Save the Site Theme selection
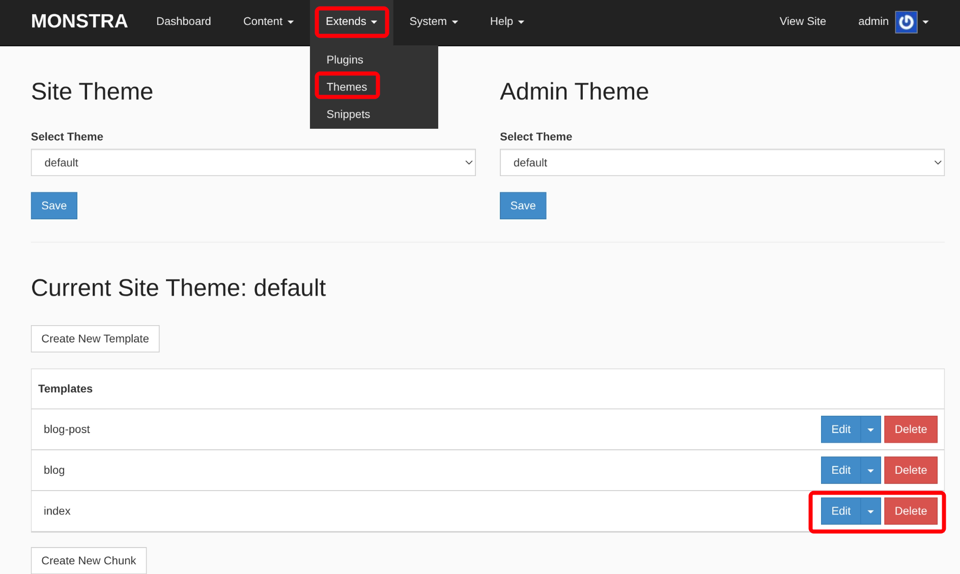Viewport: 960px width, 574px height. click(x=54, y=206)
